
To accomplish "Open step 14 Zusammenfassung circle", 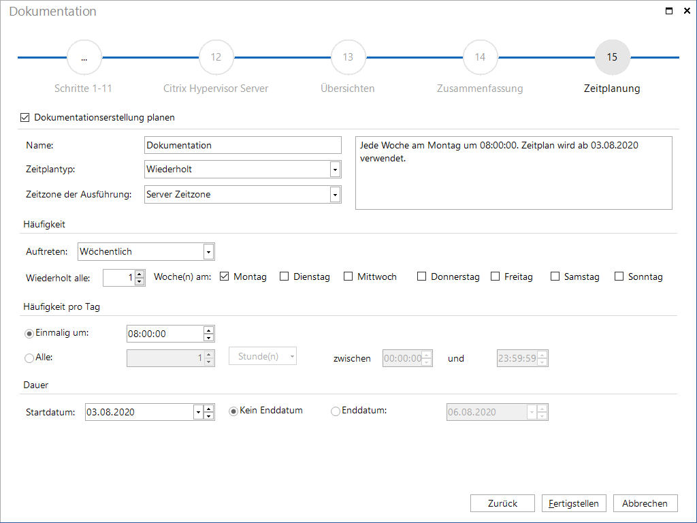I will [480, 57].
